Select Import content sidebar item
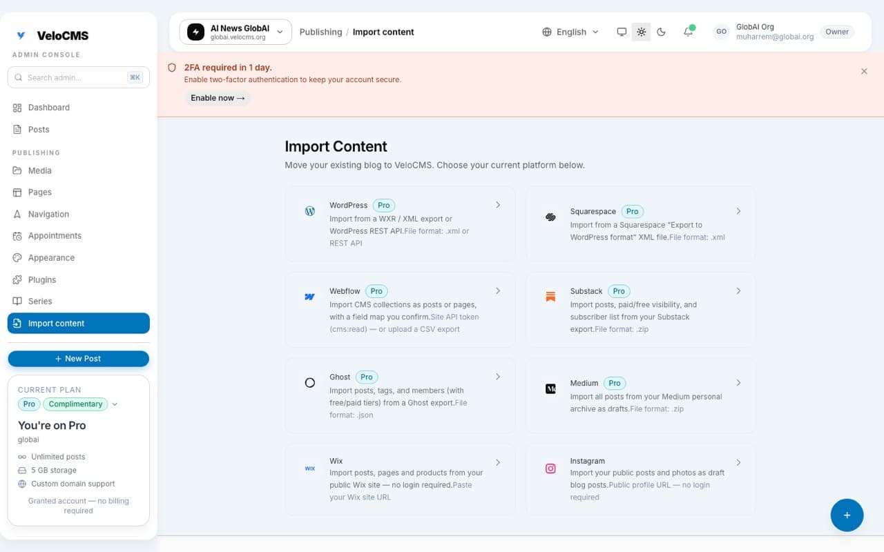This screenshot has height=552, width=884. [x=78, y=323]
